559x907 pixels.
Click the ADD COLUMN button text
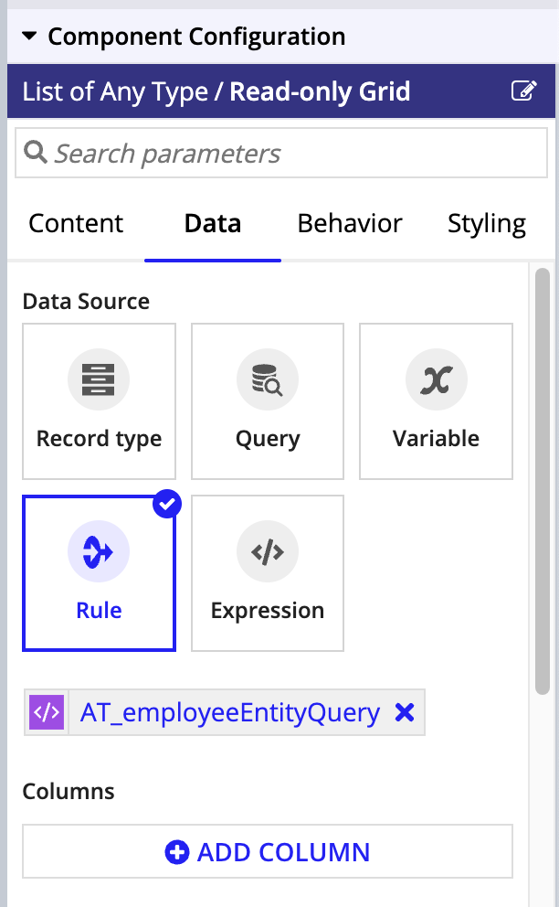(283, 852)
